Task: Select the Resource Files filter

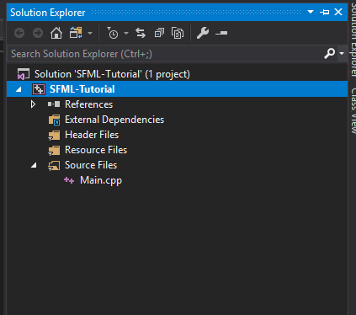Action: (x=96, y=150)
